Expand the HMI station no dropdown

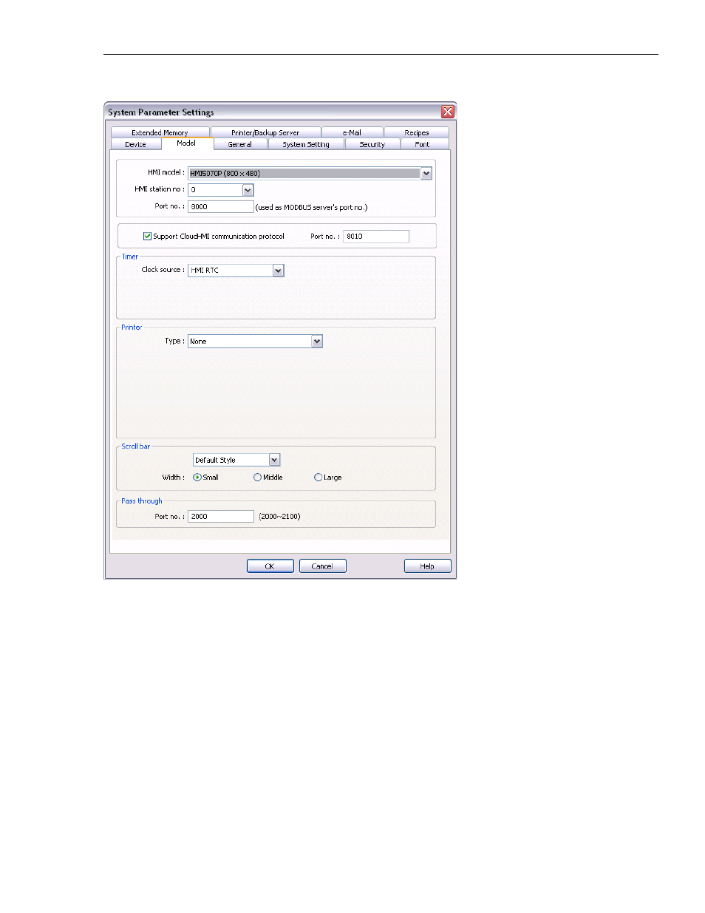click(248, 190)
